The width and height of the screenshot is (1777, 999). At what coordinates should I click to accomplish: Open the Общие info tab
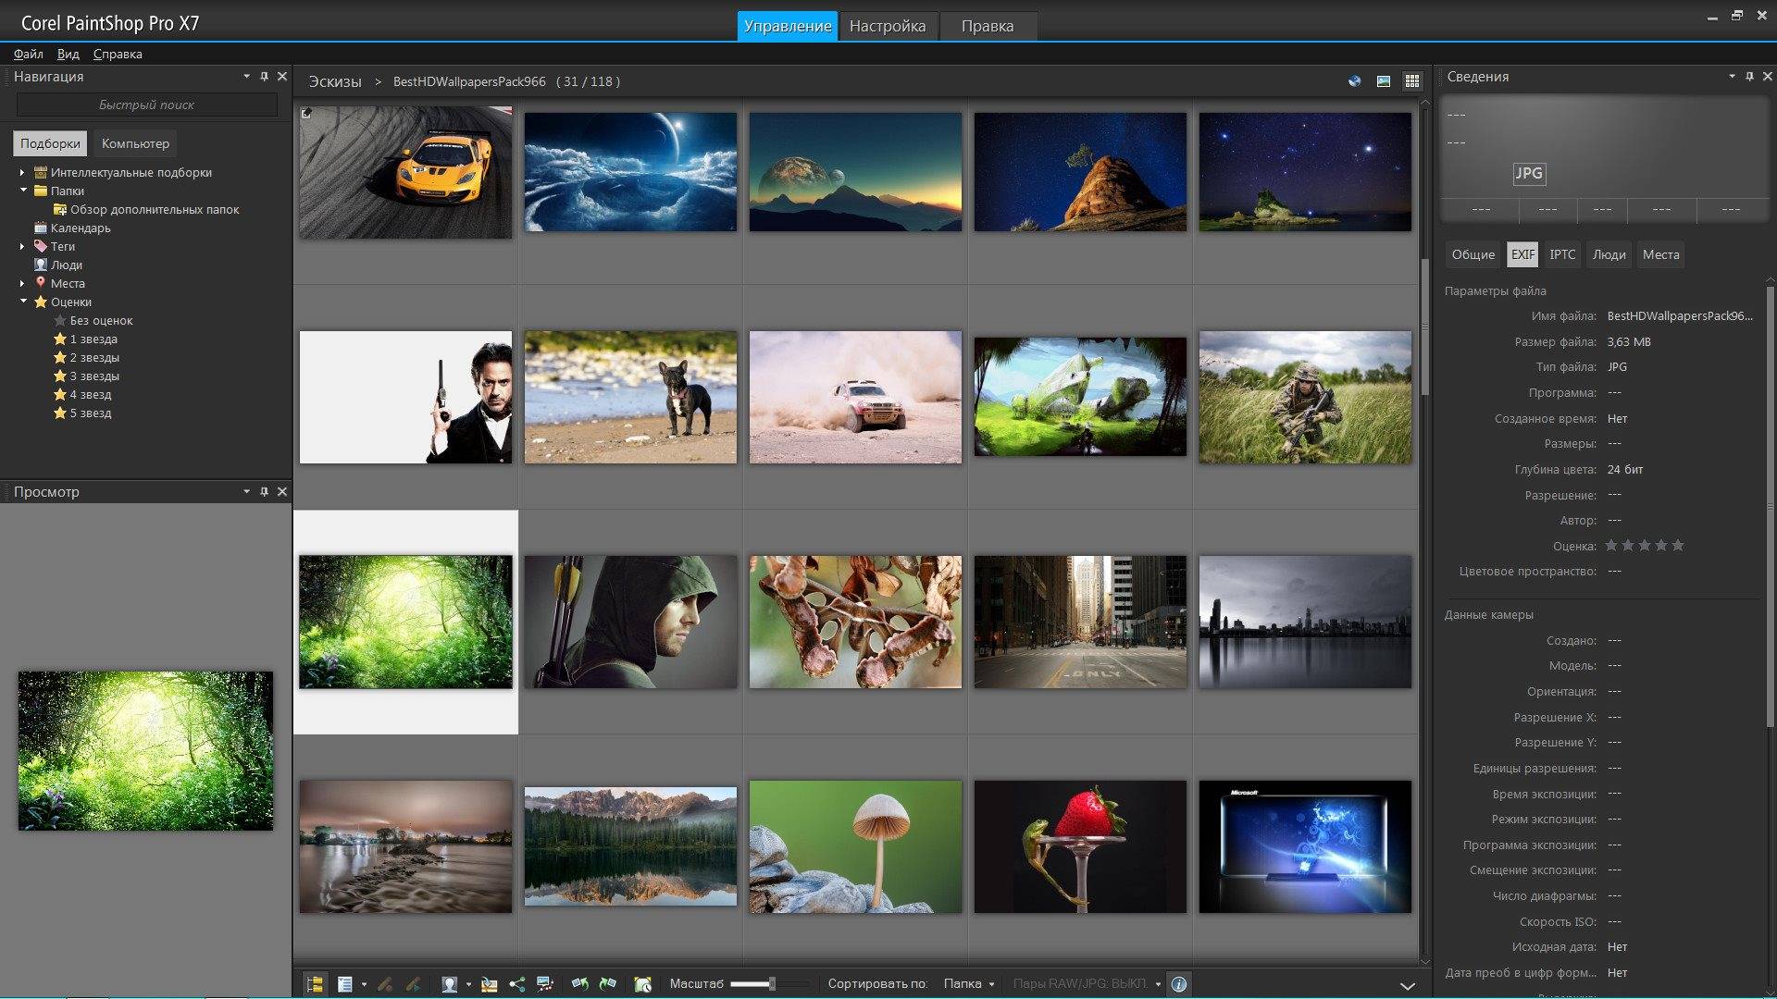click(x=1473, y=254)
